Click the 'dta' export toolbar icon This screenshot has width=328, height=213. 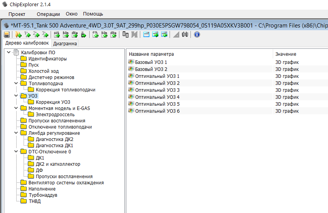(75, 34)
